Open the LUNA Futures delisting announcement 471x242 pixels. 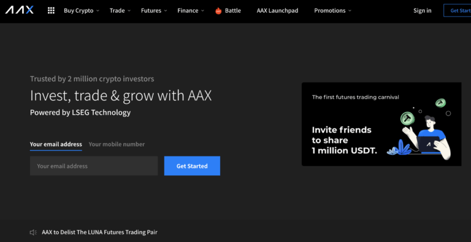99,232
